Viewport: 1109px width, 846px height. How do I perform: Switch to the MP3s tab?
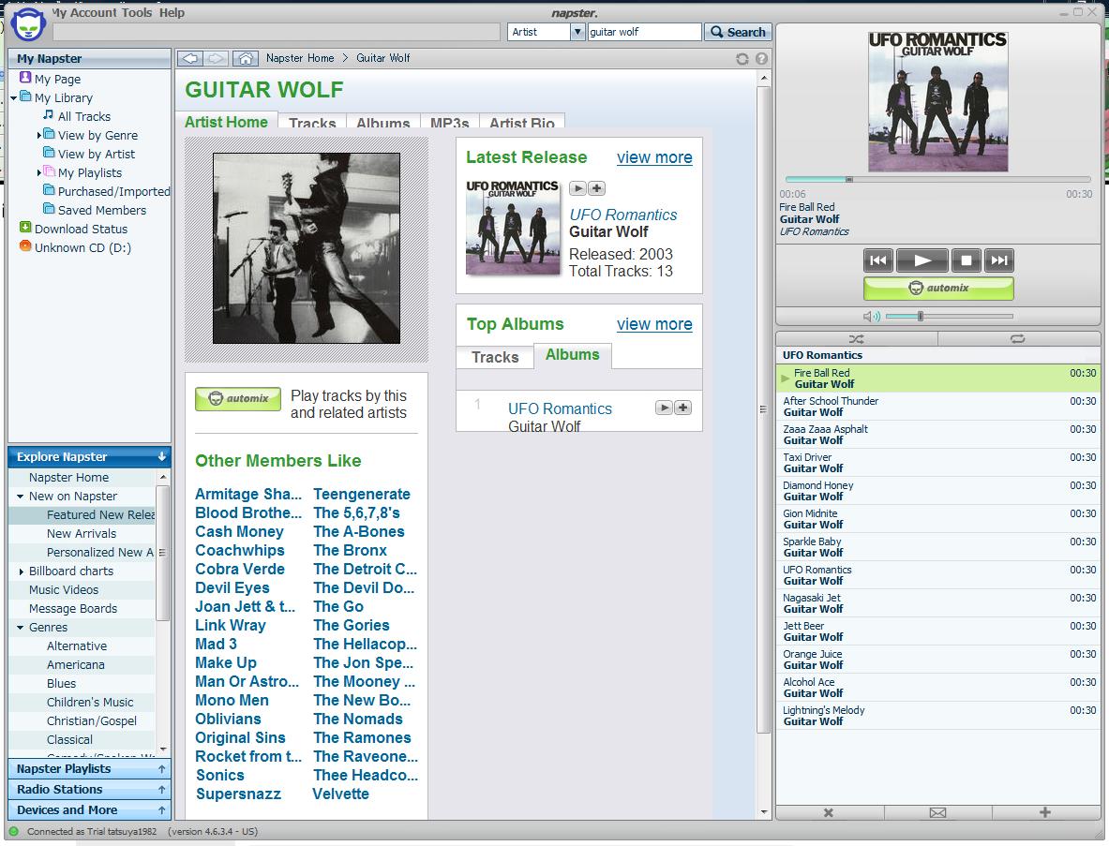(x=450, y=123)
